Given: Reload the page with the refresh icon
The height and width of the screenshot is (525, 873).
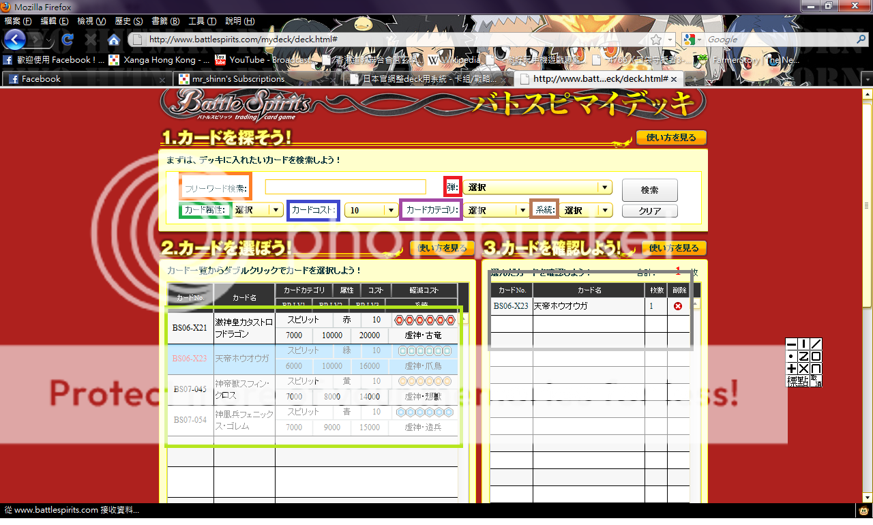Looking at the screenshot, I should pos(68,40).
